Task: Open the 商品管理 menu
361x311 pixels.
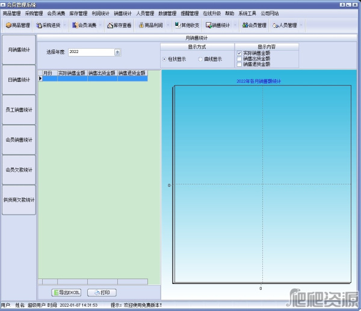Action: point(11,13)
